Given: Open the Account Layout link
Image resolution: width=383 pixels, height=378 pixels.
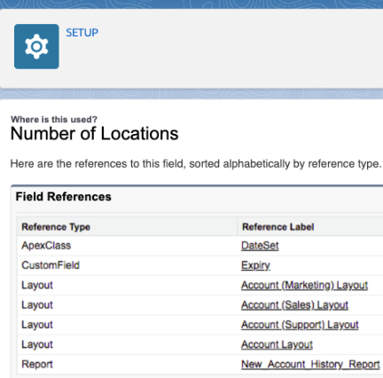Looking at the screenshot, I should [277, 344].
